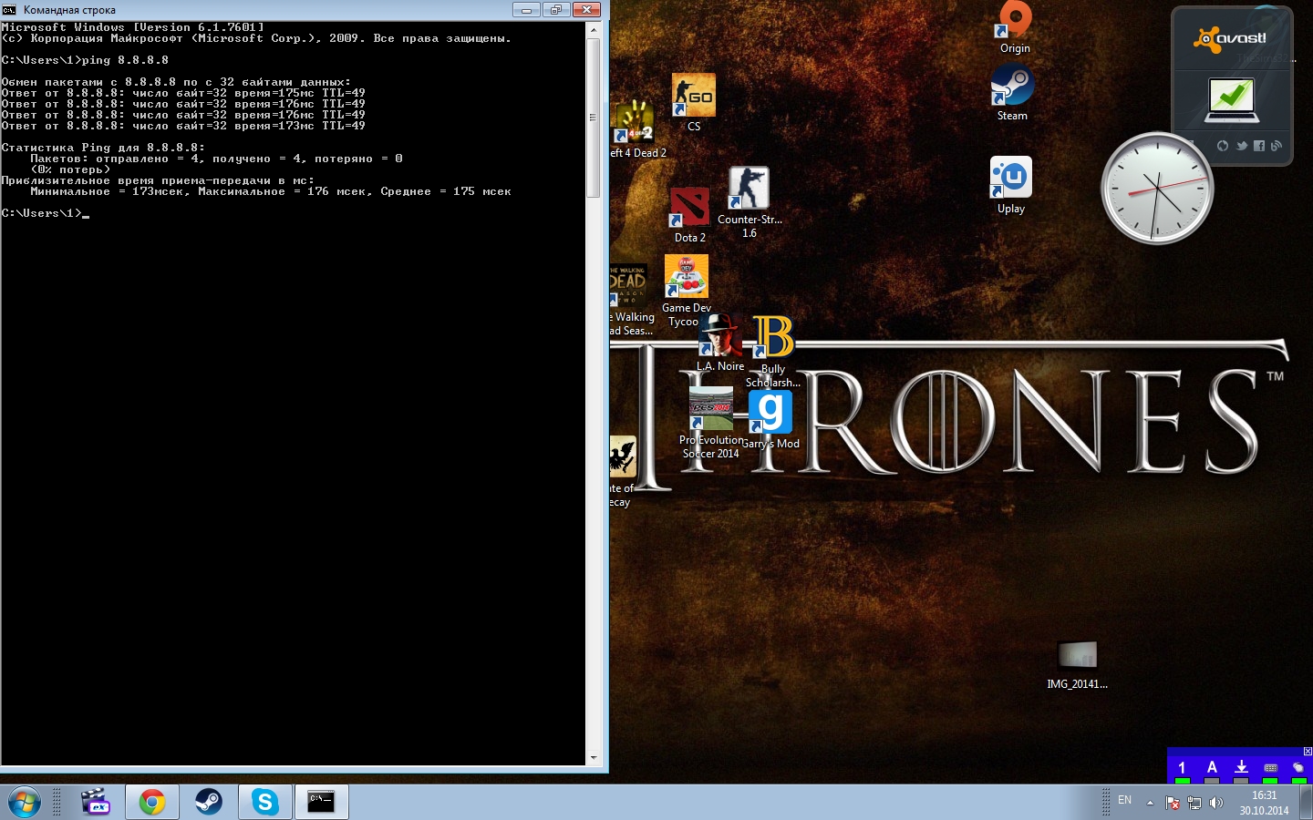Click the 'Статистика Ping для 8.8.8.8' line
Image resolution: width=1313 pixels, height=820 pixels.
(x=103, y=148)
